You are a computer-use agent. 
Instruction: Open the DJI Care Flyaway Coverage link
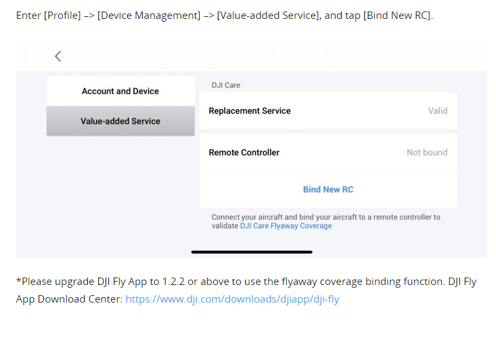coord(286,226)
